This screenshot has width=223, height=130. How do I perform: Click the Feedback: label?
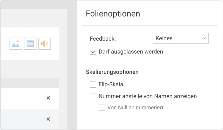coord(103,39)
